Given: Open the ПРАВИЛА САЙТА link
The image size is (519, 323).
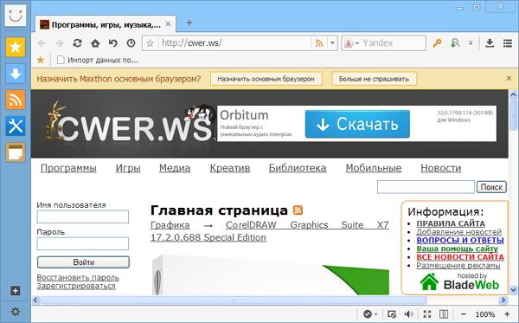Looking at the screenshot, I should 451,223.
